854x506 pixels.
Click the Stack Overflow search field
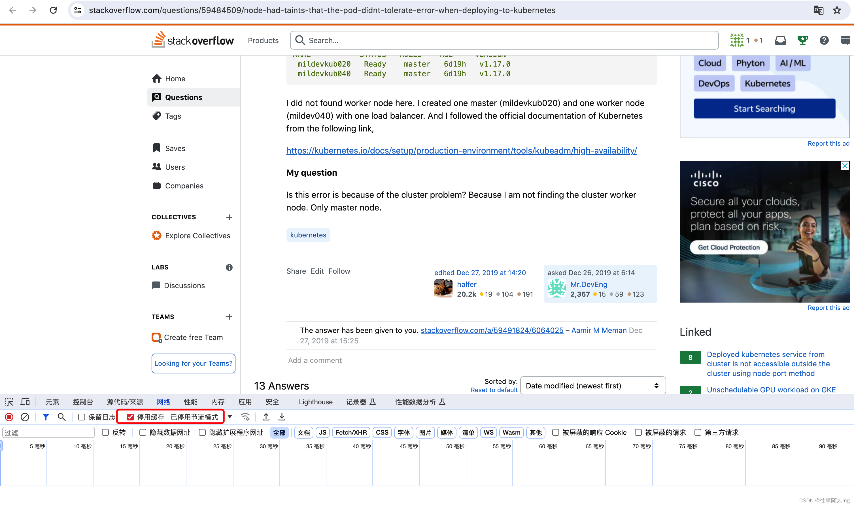coord(505,41)
